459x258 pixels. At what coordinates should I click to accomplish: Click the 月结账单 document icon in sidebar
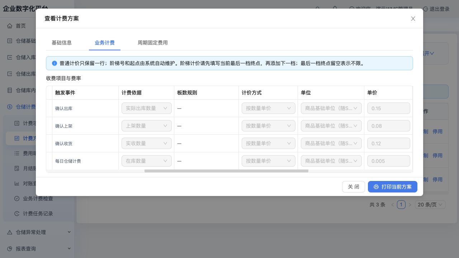click(x=17, y=168)
